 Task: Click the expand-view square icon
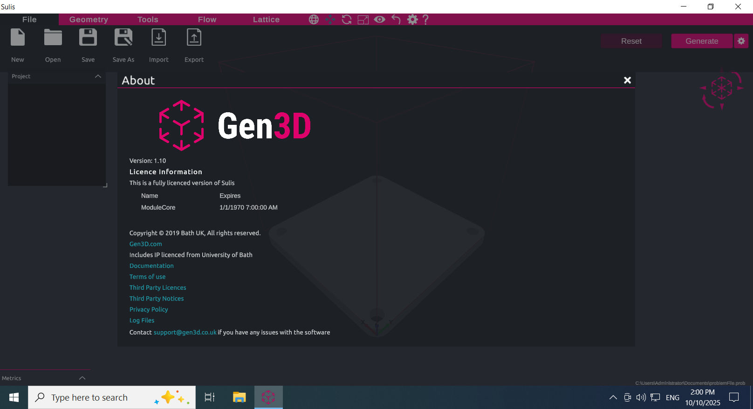click(363, 20)
